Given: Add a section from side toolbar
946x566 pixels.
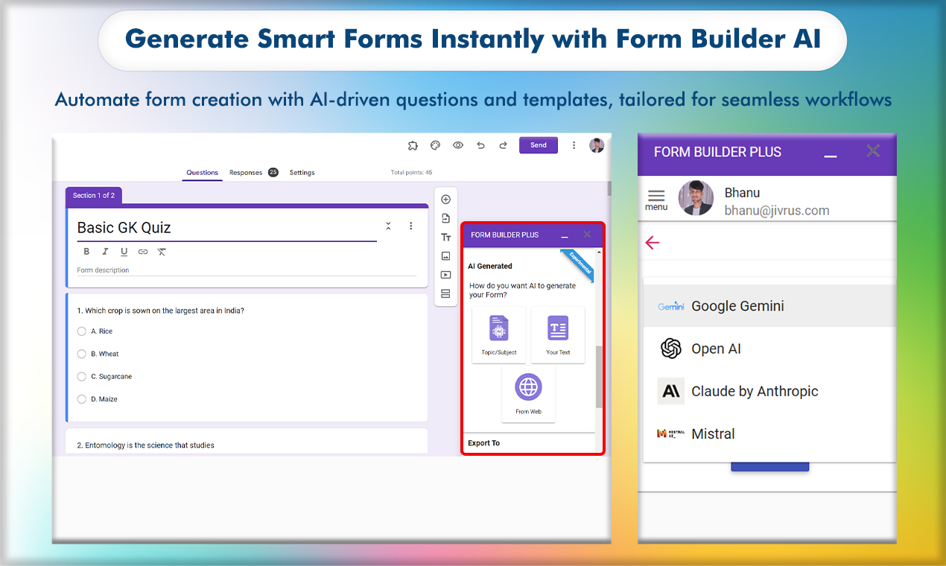Looking at the screenshot, I should [x=445, y=293].
